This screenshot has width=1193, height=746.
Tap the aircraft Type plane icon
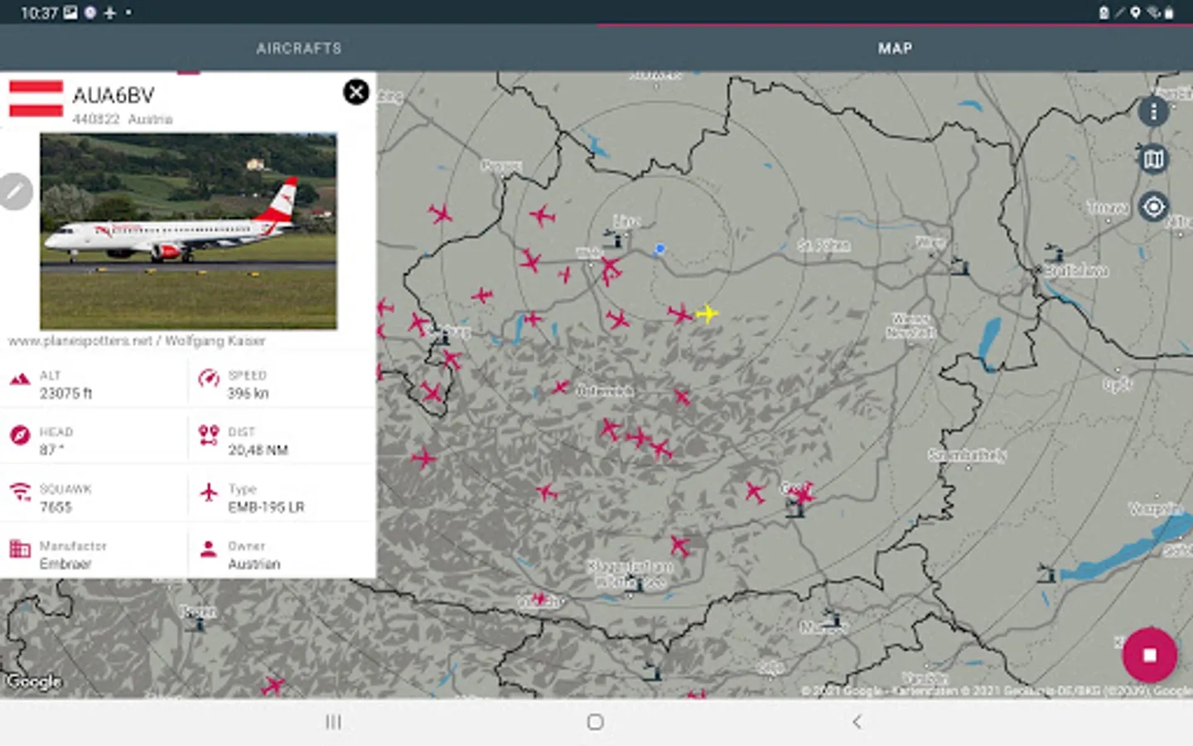click(x=209, y=492)
